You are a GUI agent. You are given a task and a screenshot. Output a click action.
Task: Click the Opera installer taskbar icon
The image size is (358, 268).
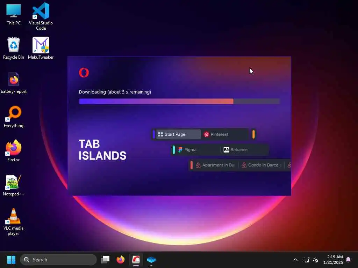[x=136, y=260]
